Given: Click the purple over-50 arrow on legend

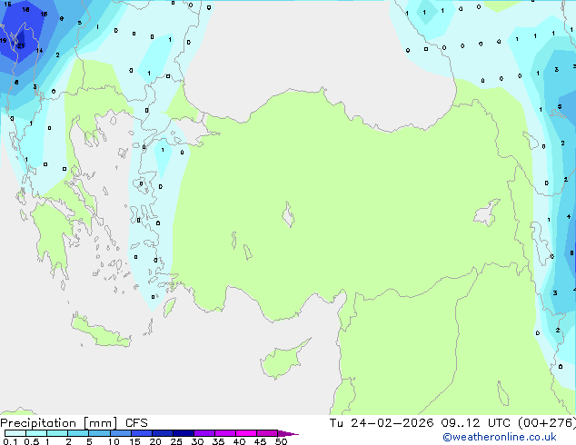Looking at the screenshot, I should [x=288, y=433].
